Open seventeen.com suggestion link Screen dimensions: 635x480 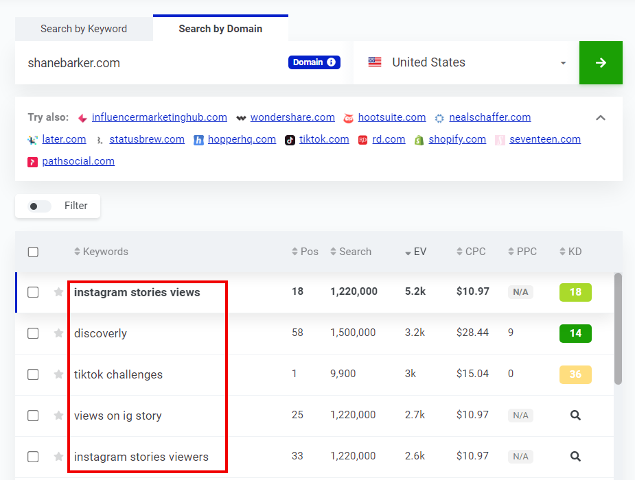[x=545, y=139]
